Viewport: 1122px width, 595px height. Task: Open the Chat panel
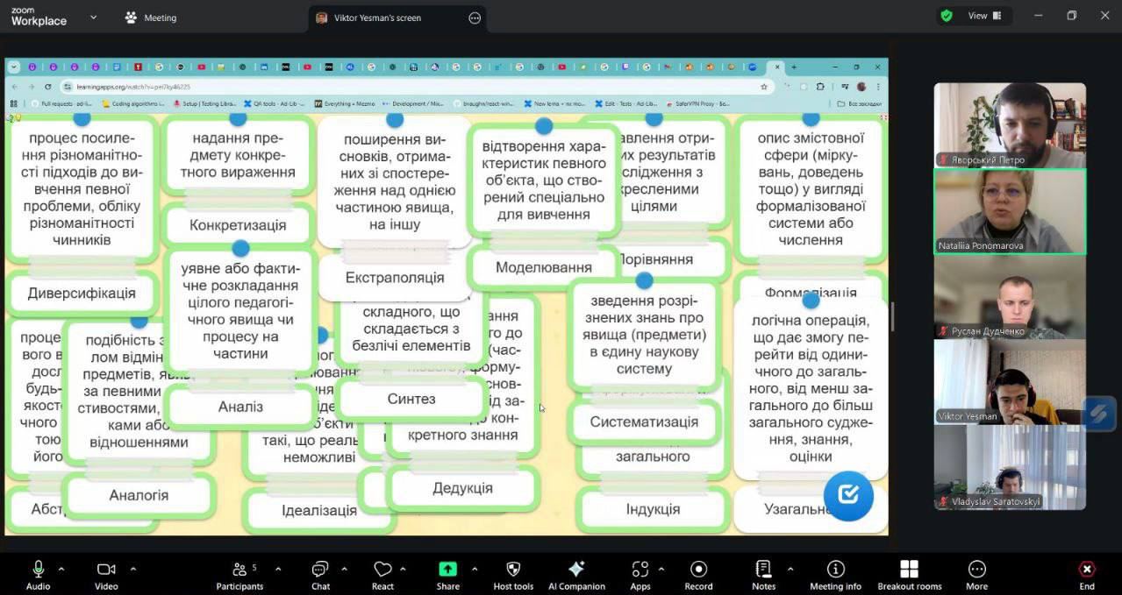coord(321,575)
